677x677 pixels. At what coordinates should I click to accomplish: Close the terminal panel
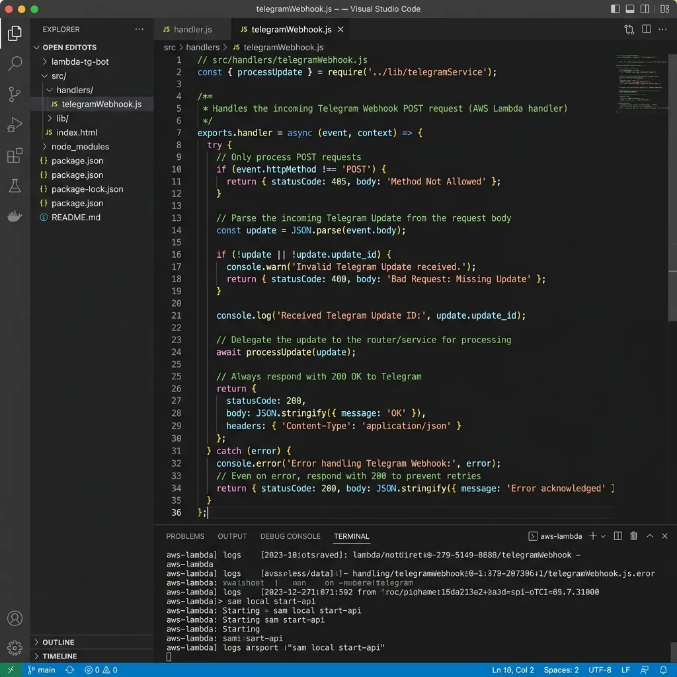tap(665, 536)
